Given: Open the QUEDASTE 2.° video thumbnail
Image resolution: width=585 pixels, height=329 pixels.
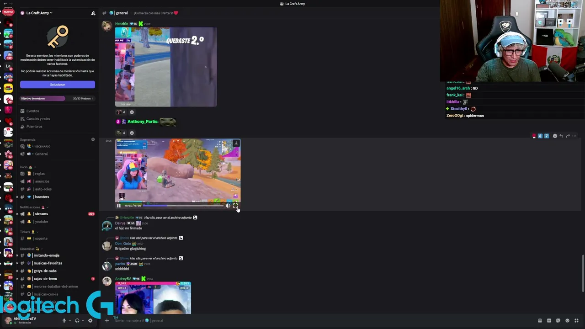Looking at the screenshot, I should click(166, 67).
